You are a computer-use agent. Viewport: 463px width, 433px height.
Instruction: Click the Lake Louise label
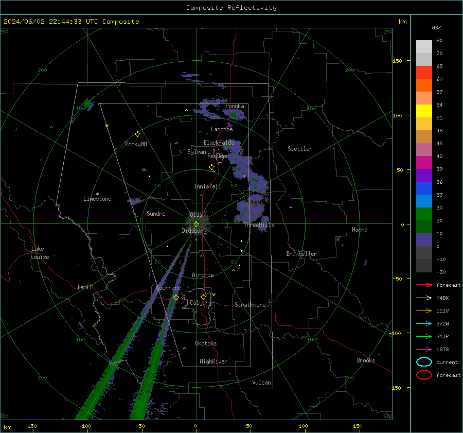[40, 253]
